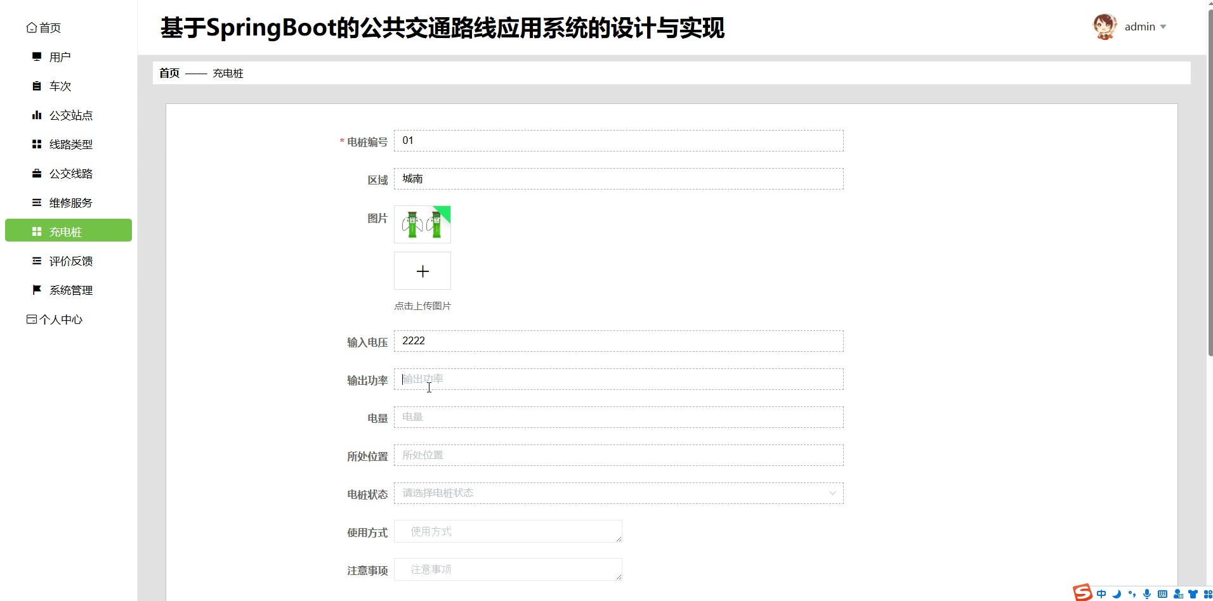
Task: Click the 电桩状态 field label
Action: coord(367,494)
